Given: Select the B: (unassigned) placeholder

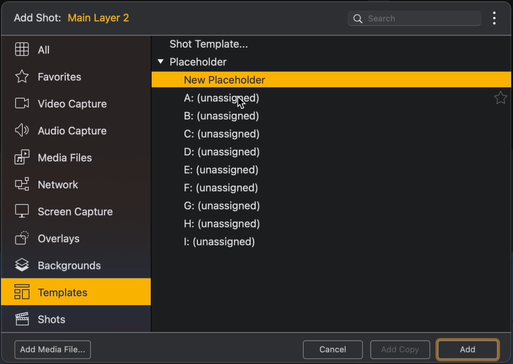Looking at the screenshot, I should (x=221, y=116).
